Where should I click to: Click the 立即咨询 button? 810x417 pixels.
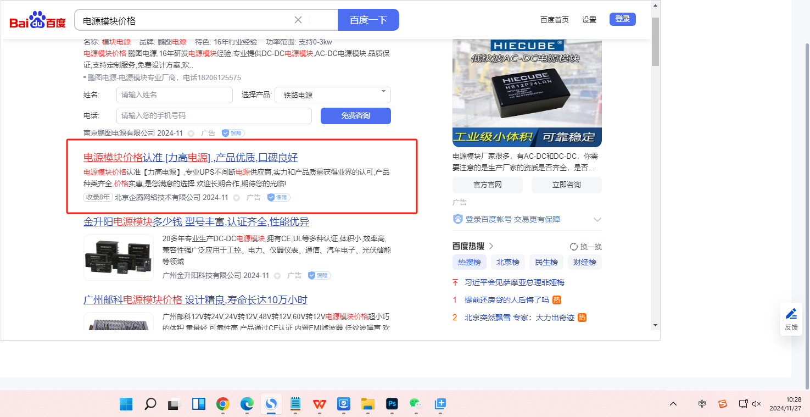pos(567,185)
